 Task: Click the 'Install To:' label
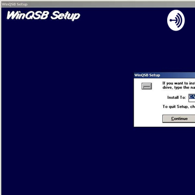point(176,97)
